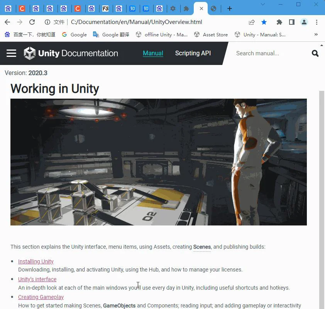Open the tab search chevron
This screenshot has width=325, height=309.
point(263,4)
